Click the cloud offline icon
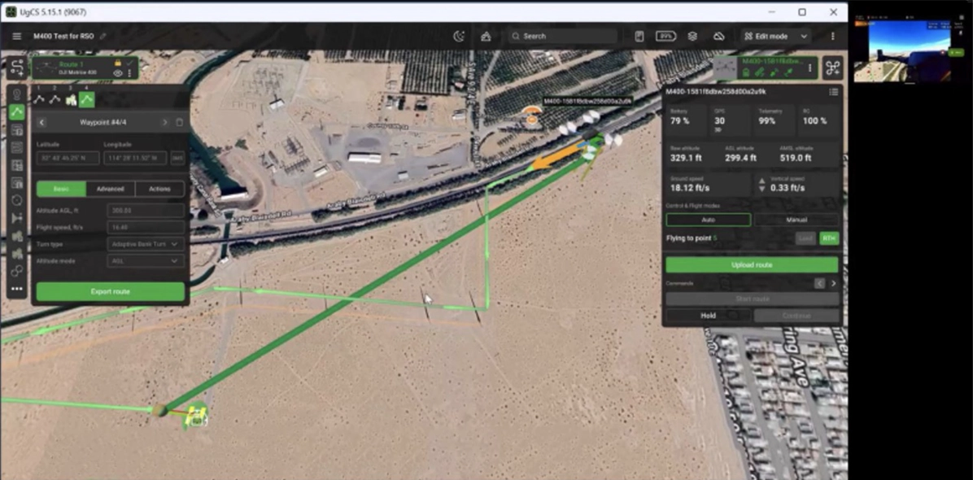This screenshot has height=480, width=973. pyautogui.click(x=718, y=37)
